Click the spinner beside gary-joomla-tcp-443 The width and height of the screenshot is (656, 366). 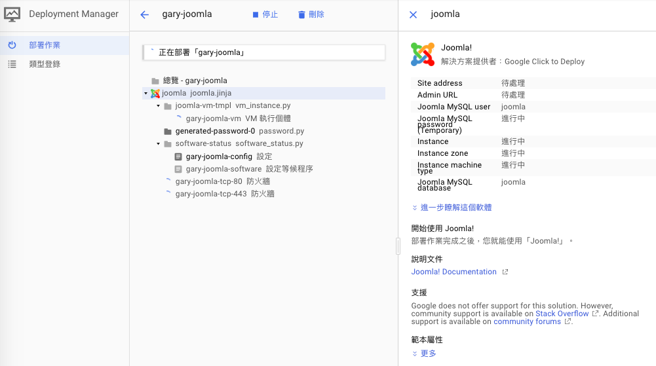(168, 193)
